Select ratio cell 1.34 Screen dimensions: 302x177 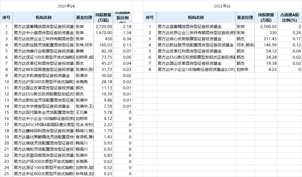click(x=122, y=33)
